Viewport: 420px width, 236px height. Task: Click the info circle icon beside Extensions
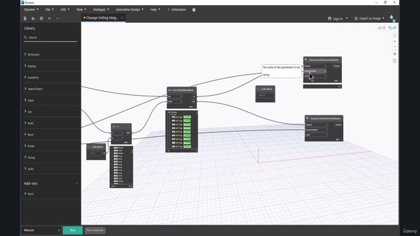(x=194, y=10)
